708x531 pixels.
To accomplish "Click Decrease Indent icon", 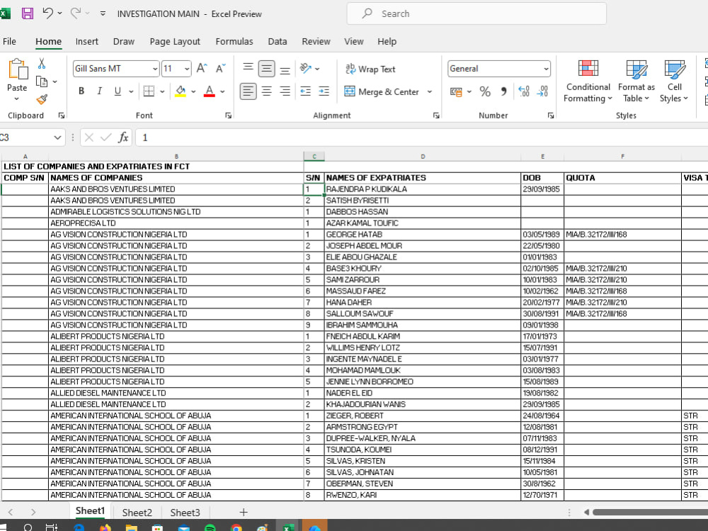I will click(x=306, y=91).
